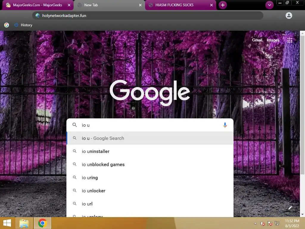Image resolution: width=305 pixels, height=229 pixels.
Task: Click the Chrome taskbar icon
Action: [x=42, y=223]
